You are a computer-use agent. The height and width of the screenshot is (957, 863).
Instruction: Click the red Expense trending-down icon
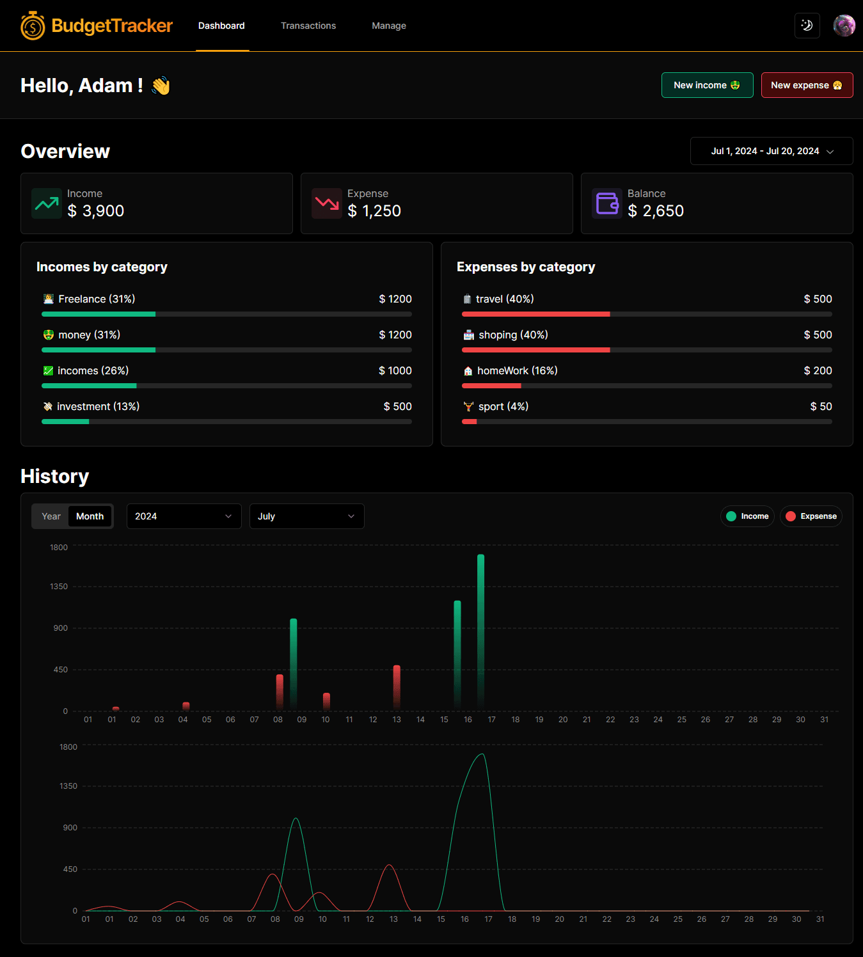[x=327, y=203]
